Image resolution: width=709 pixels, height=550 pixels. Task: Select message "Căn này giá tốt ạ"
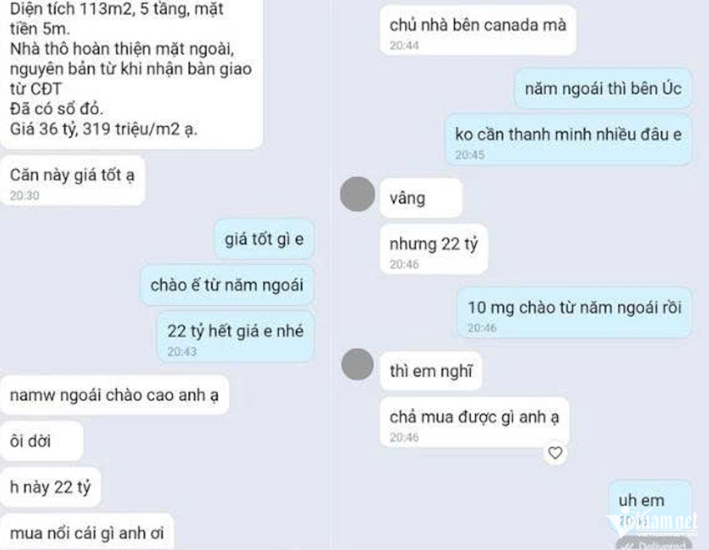point(72,180)
